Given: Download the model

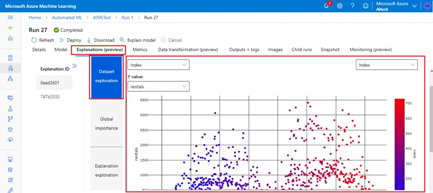Looking at the screenshot, I should 101,40.
